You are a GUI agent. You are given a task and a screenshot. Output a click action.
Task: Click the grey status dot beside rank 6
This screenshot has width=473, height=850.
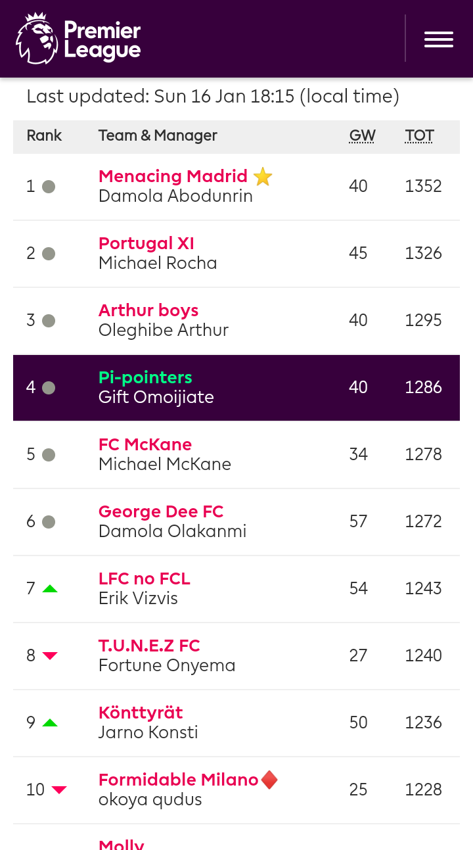coord(49,522)
